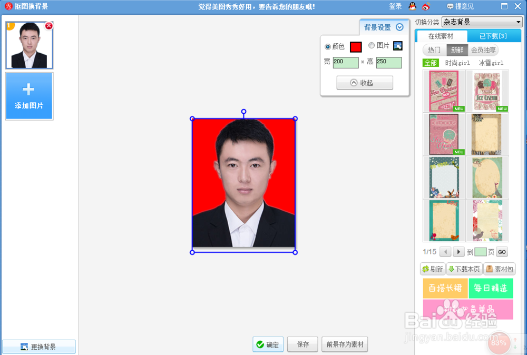
Task: Open the 每日精选 daily picks banner
Action: (x=491, y=288)
